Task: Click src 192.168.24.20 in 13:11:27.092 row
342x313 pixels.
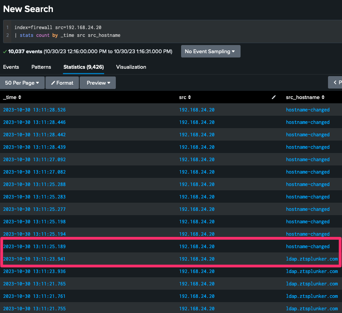Action: [x=197, y=160]
